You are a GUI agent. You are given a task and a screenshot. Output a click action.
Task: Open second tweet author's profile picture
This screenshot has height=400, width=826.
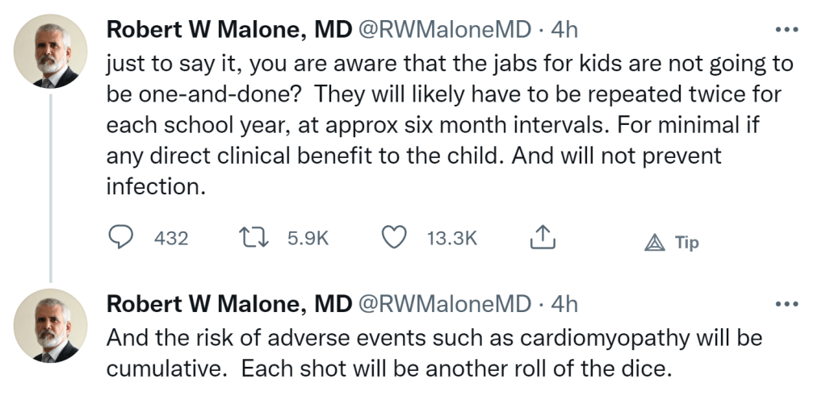point(51,326)
